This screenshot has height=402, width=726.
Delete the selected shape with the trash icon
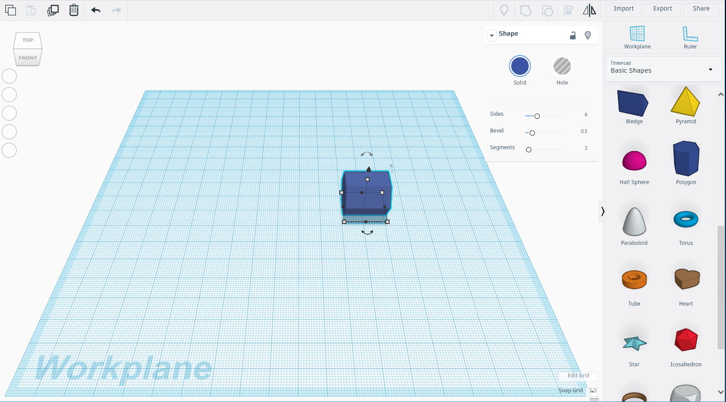[x=74, y=10]
